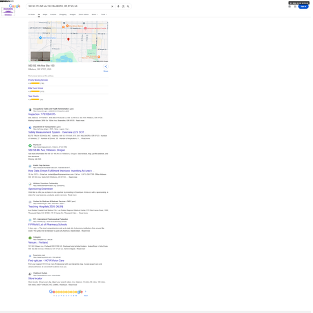The width and height of the screenshot is (313, 313).
Task: Go to results page 10
Action: [76, 295]
